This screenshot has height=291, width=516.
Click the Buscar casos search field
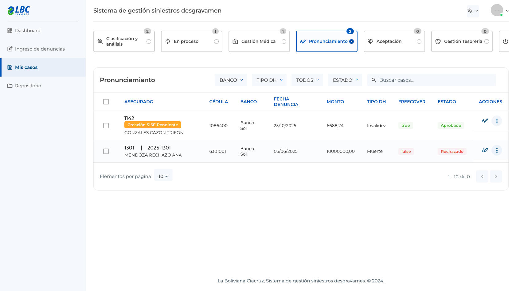pyautogui.click(x=431, y=80)
